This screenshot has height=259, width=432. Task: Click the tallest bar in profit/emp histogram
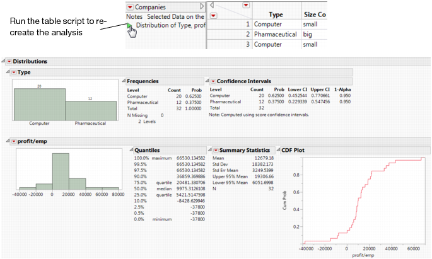61,171
